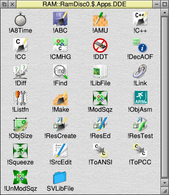Screen dimensions: 169x195
Task: Click the !DDT debugger icon
Action: point(100,45)
